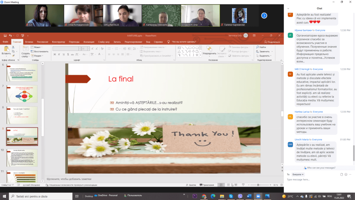The image size is (355, 200).
Task: Click the Упорядочить arrange icon
Action: 209,49
